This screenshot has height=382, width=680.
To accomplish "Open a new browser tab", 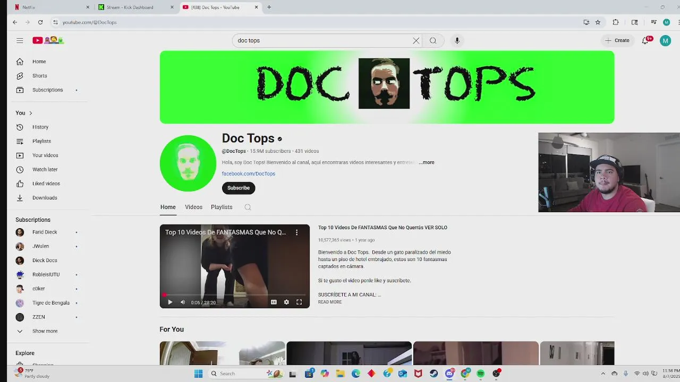I will pyautogui.click(x=269, y=7).
